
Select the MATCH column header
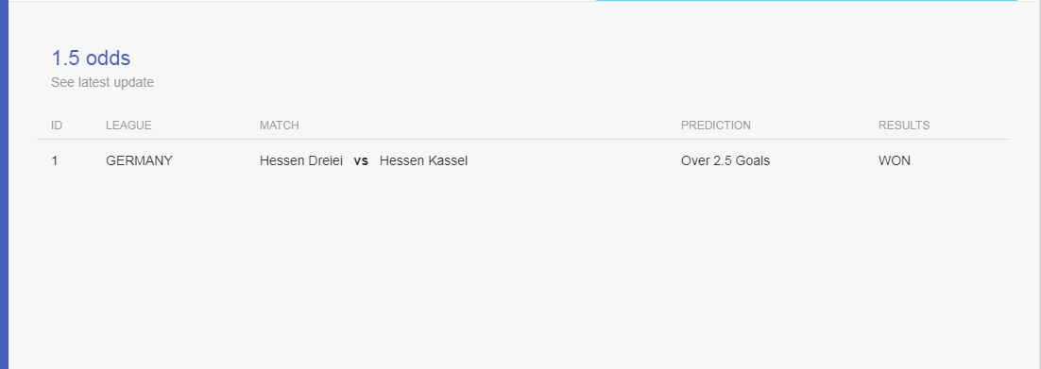(x=279, y=126)
